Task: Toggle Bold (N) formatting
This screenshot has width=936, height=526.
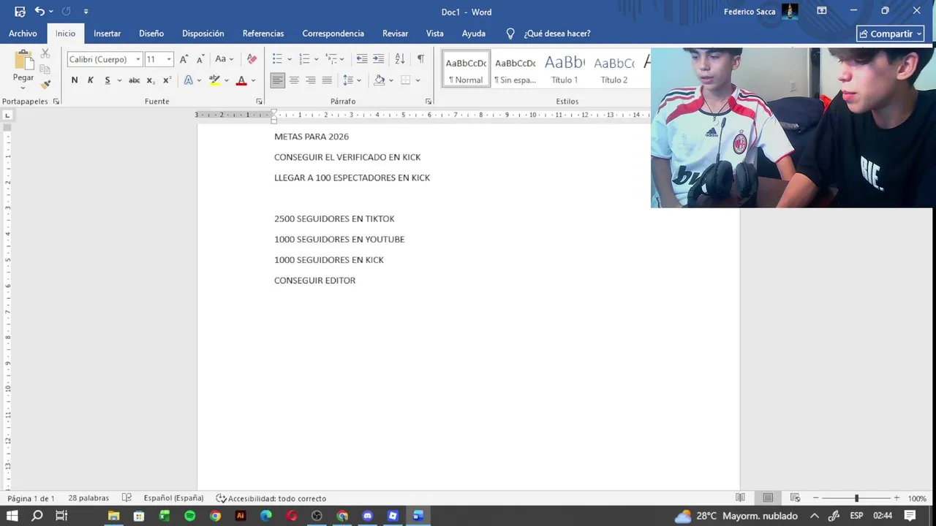Action: tap(74, 80)
